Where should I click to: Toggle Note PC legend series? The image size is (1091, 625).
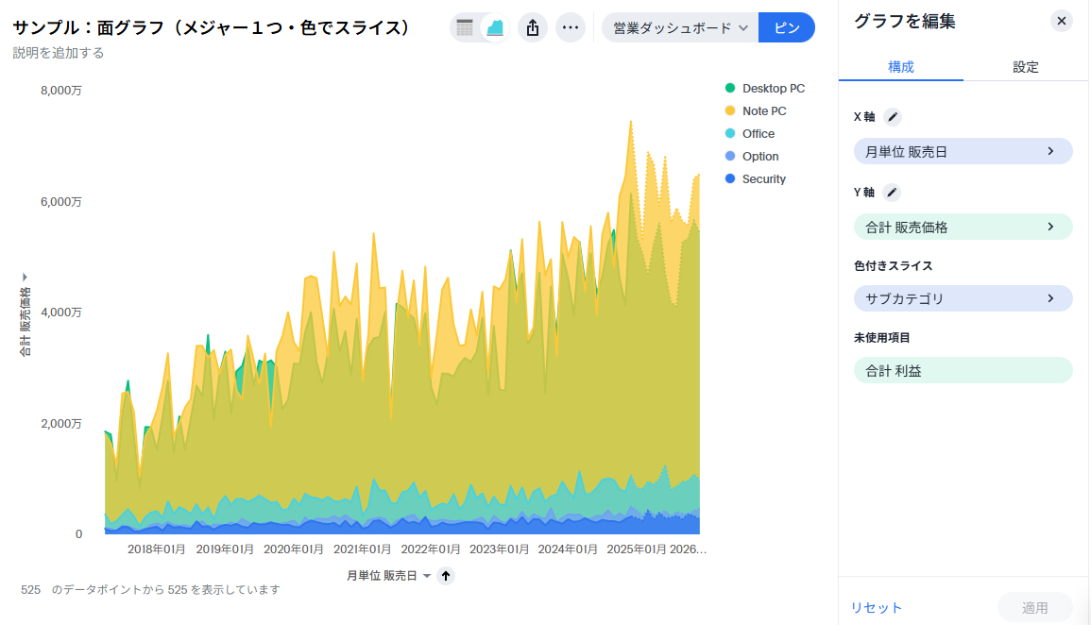[x=763, y=111]
